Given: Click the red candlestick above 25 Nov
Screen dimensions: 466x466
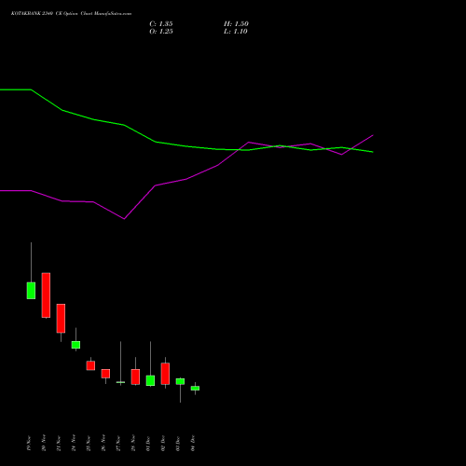Looking at the screenshot, I should point(90,365).
